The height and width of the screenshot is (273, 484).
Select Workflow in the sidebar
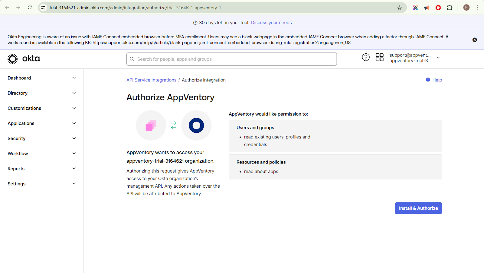[18, 153]
